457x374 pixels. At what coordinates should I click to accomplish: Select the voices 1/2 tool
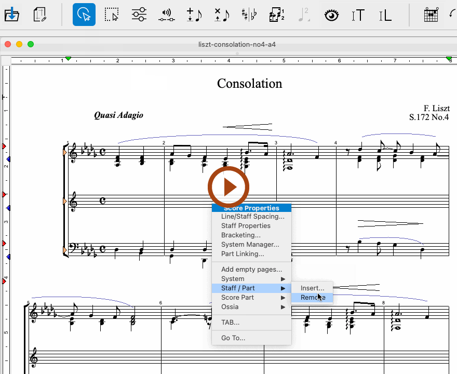pyautogui.click(x=277, y=15)
